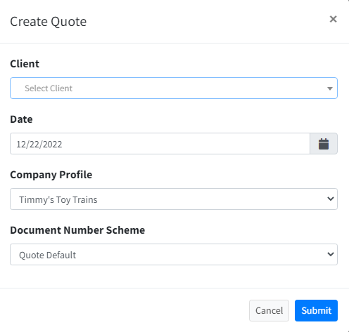Click the Create Quote dialog title

[x=49, y=22]
